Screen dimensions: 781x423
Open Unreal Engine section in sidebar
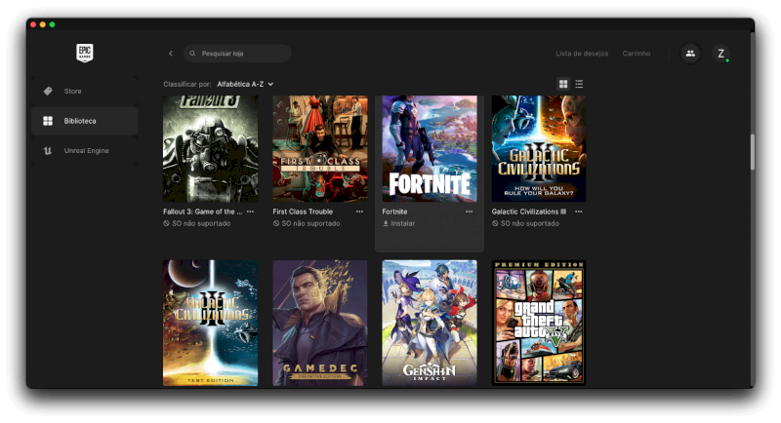(85, 151)
